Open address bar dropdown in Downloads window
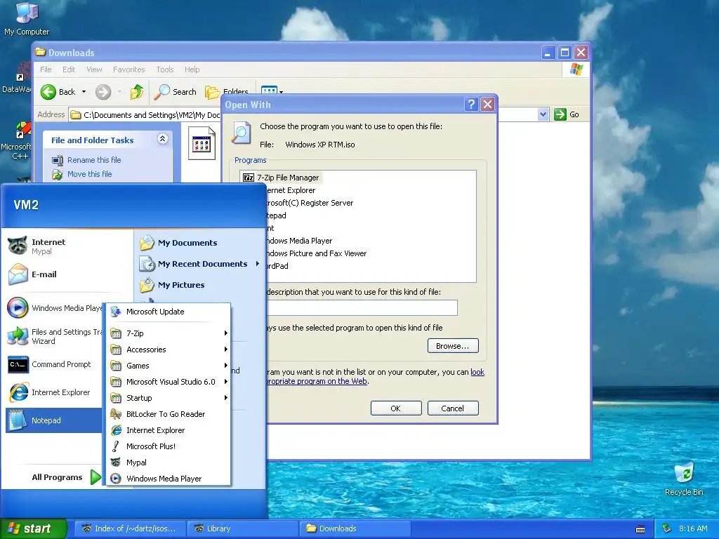This screenshot has width=719, height=539. [543, 114]
